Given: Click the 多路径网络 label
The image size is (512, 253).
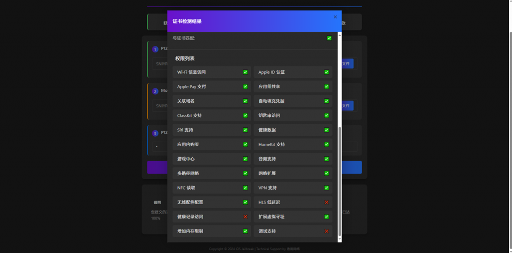Looking at the screenshot, I should click(x=188, y=173).
